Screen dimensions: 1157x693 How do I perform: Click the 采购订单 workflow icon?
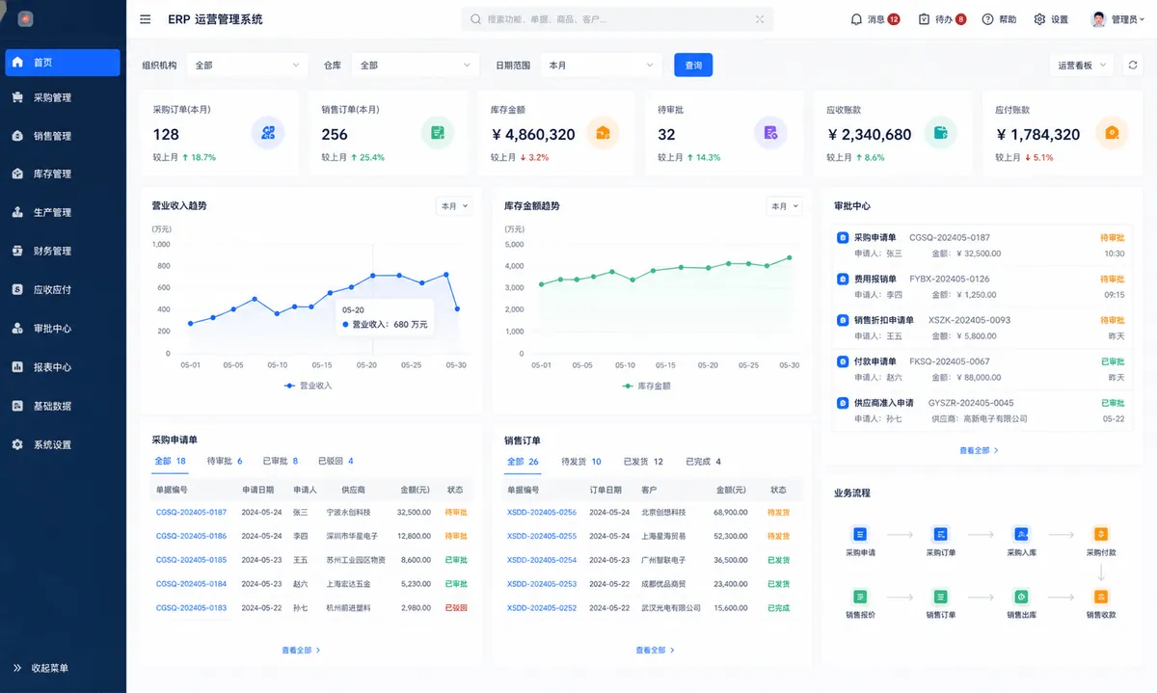[x=940, y=534]
